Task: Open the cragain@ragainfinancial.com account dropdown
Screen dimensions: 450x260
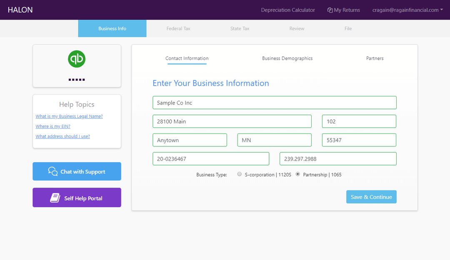Action: [407, 10]
